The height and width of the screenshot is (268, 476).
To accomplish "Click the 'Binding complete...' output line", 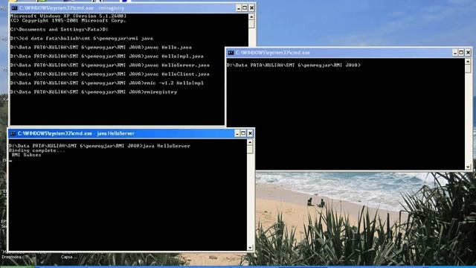I will click(x=36, y=150).
